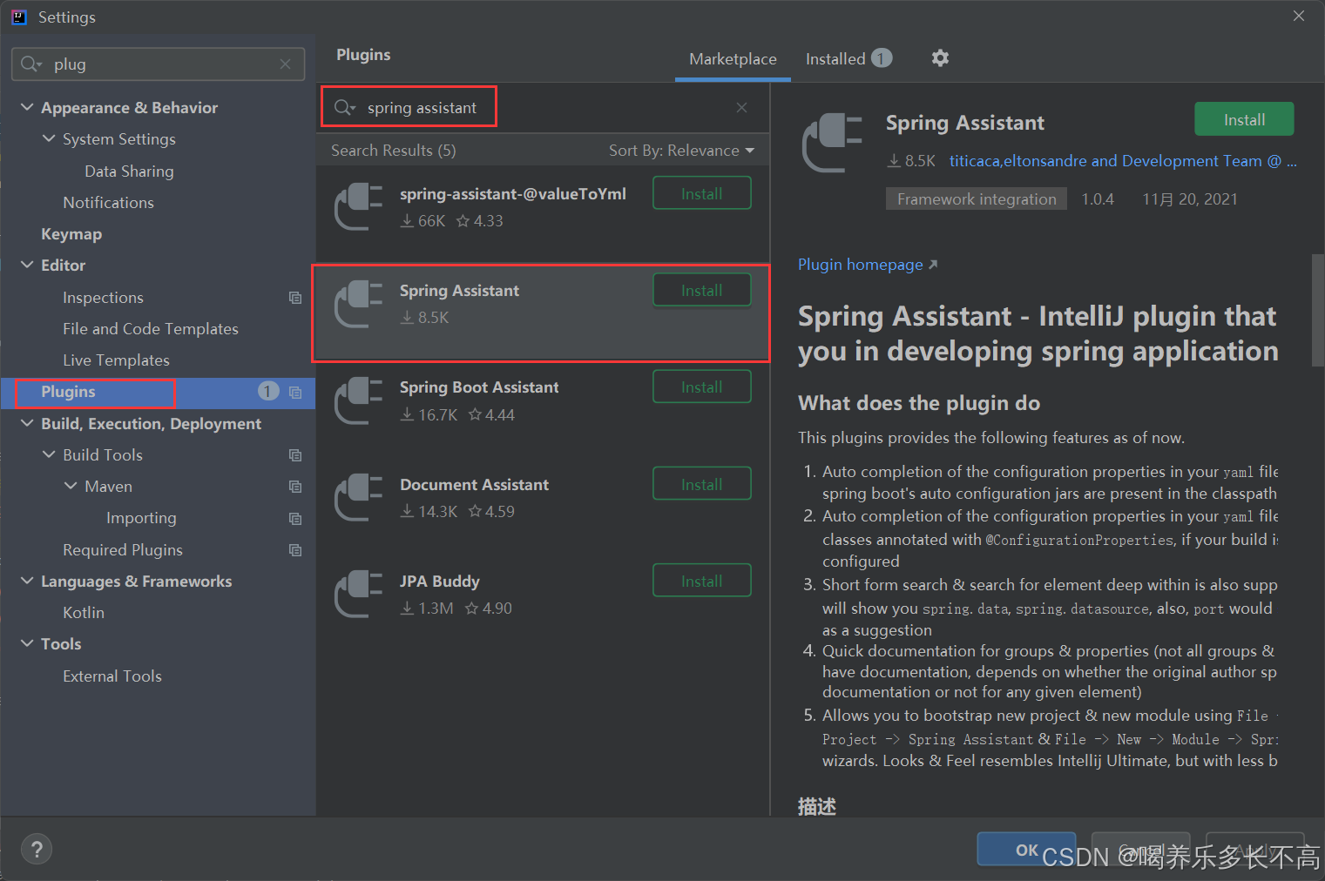Viewport: 1325px width, 881px height.
Task: Click the settings search magnifier icon
Action: (x=30, y=64)
